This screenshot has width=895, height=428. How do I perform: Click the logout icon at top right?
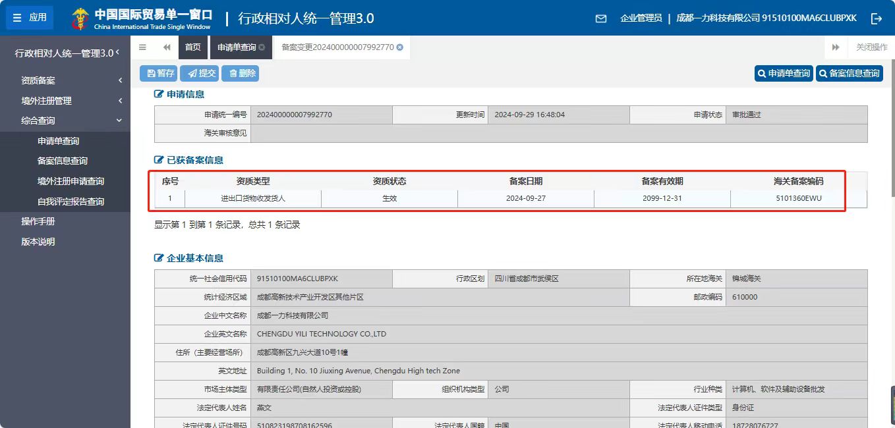click(877, 18)
